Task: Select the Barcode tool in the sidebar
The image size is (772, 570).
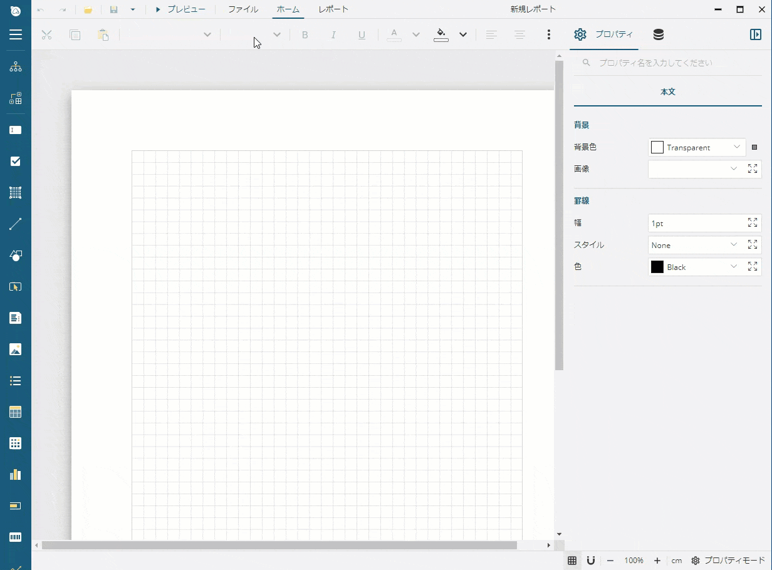Action: pyautogui.click(x=15, y=537)
